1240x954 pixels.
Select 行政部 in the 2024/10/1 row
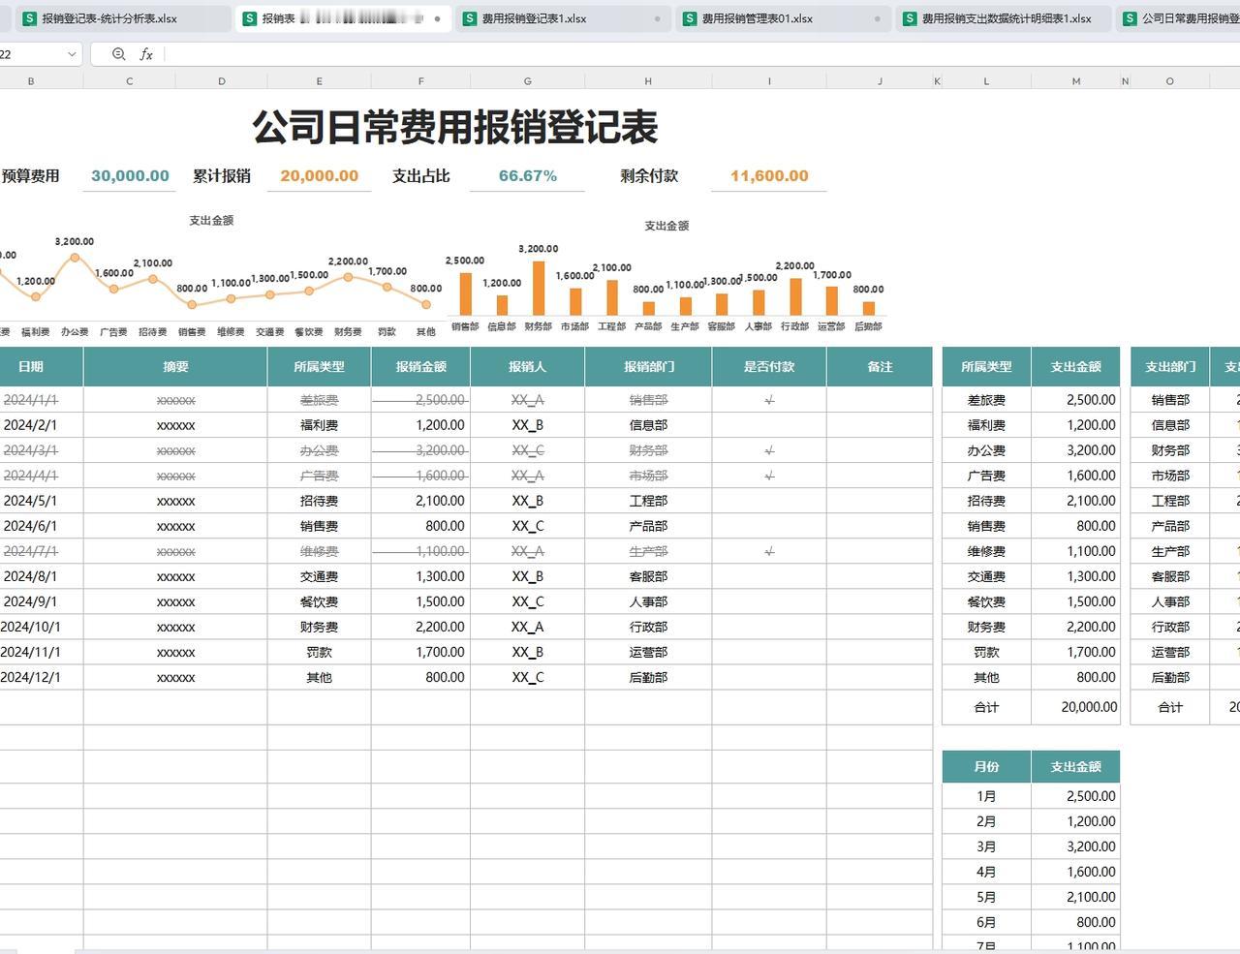tap(648, 628)
